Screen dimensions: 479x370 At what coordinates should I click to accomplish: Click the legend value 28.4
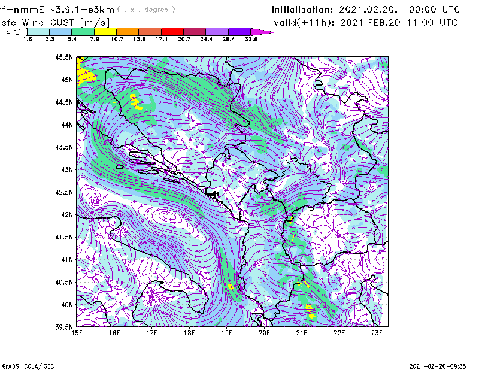(229, 39)
